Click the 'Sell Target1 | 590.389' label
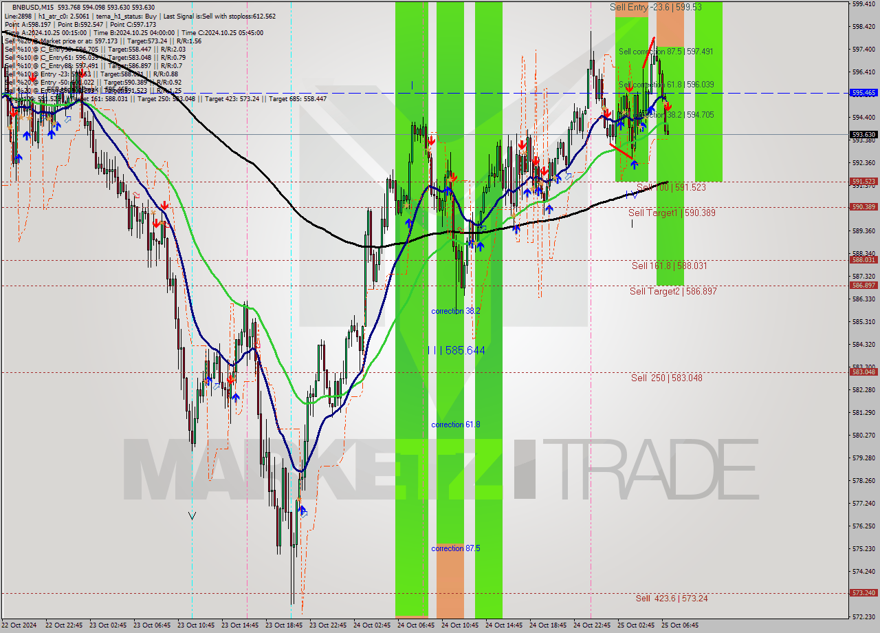The width and height of the screenshot is (880, 633). pyautogui.click(x=672, y=213)
